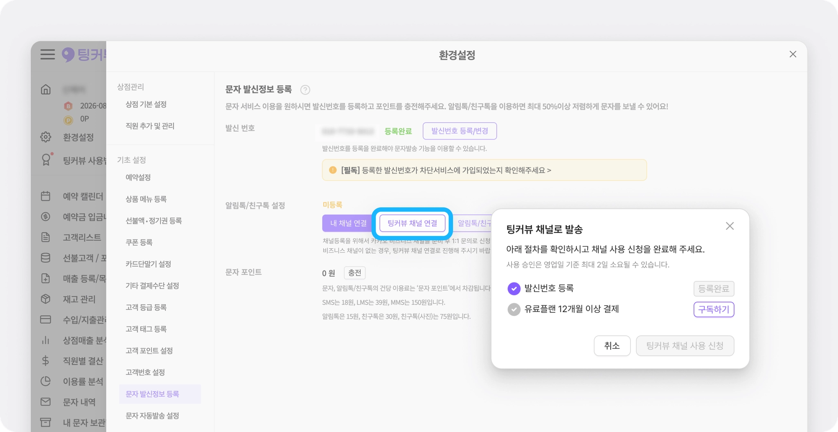Click the 문자 내역 envelope icon
This screenshot has width=838, height=432.
(x=46, y=402)
